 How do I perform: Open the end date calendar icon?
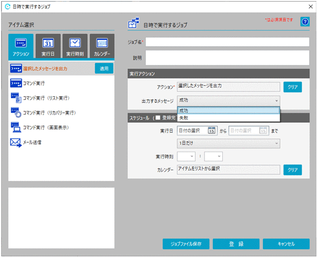[x=263, y=131]
